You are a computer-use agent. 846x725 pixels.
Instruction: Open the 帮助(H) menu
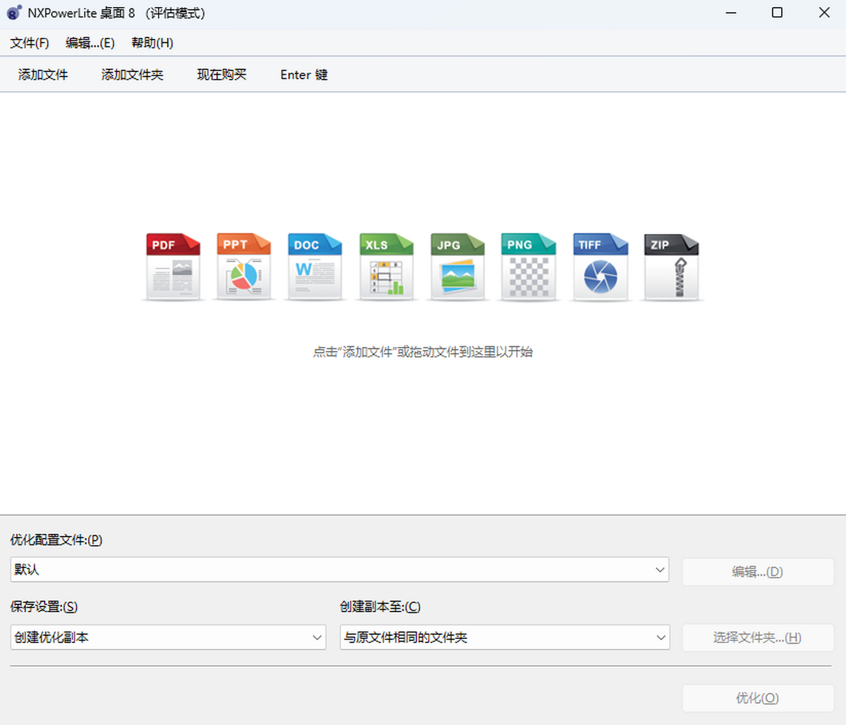pyautogui.click(x=152, y=43)
